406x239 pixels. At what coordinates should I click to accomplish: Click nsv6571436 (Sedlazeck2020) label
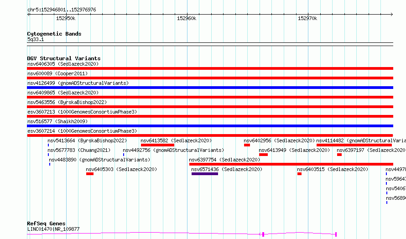click(227, 169)
